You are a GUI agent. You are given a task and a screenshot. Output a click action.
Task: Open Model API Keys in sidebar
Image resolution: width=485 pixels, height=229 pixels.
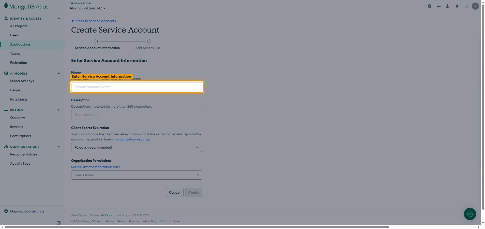[x=22, y=81]
